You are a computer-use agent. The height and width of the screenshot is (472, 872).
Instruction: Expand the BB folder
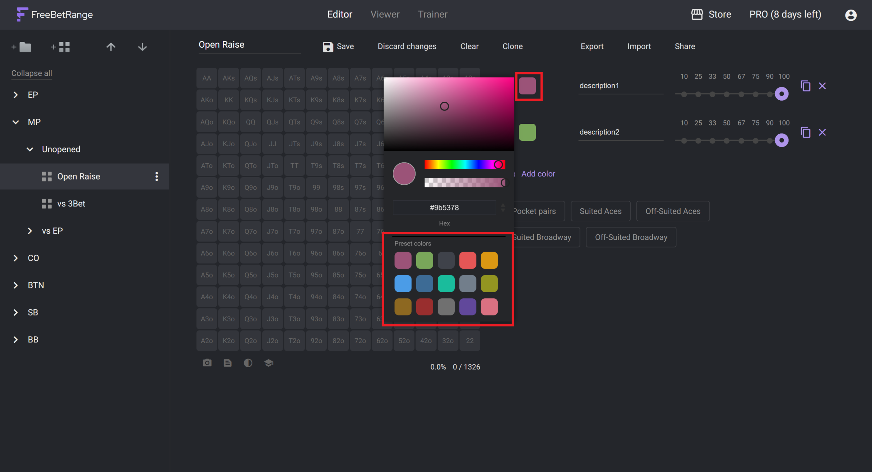16,340
